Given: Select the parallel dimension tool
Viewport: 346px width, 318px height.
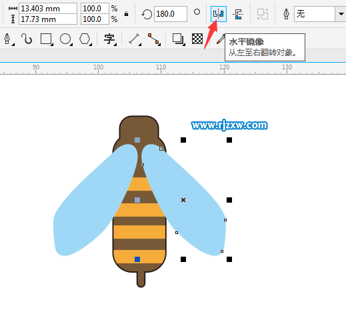Looking at the screenshot, I should pyautogui.click(x=135, y=39).
